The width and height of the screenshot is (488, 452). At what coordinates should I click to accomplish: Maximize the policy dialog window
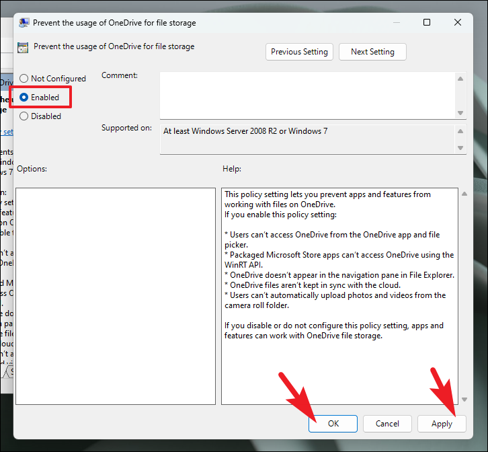point(427,22)
